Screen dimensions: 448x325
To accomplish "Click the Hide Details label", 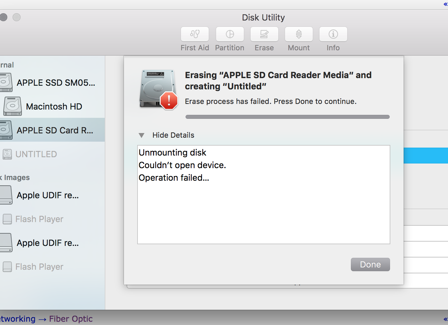I will (x=173, y=135).
